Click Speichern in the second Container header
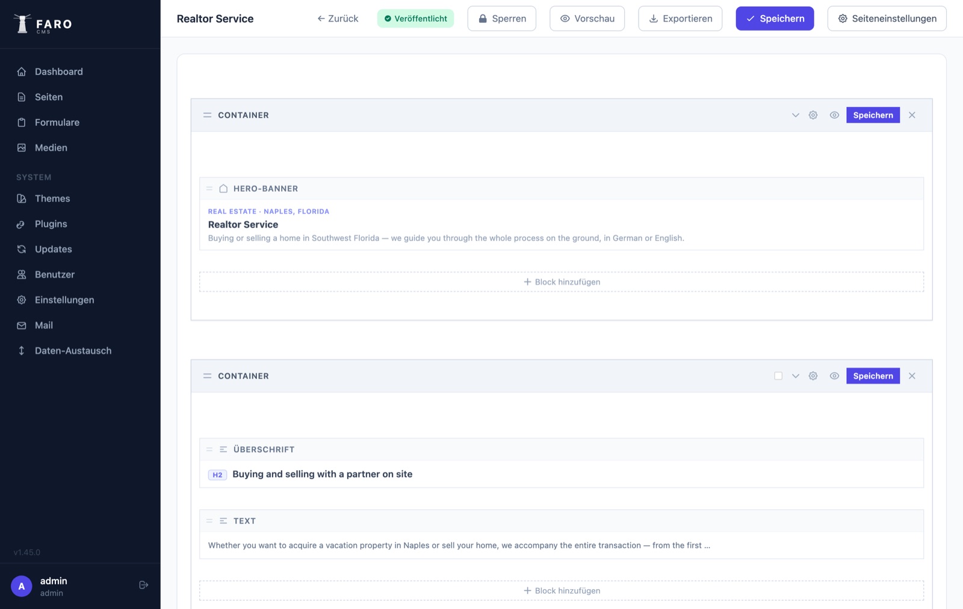 (873, 376)
